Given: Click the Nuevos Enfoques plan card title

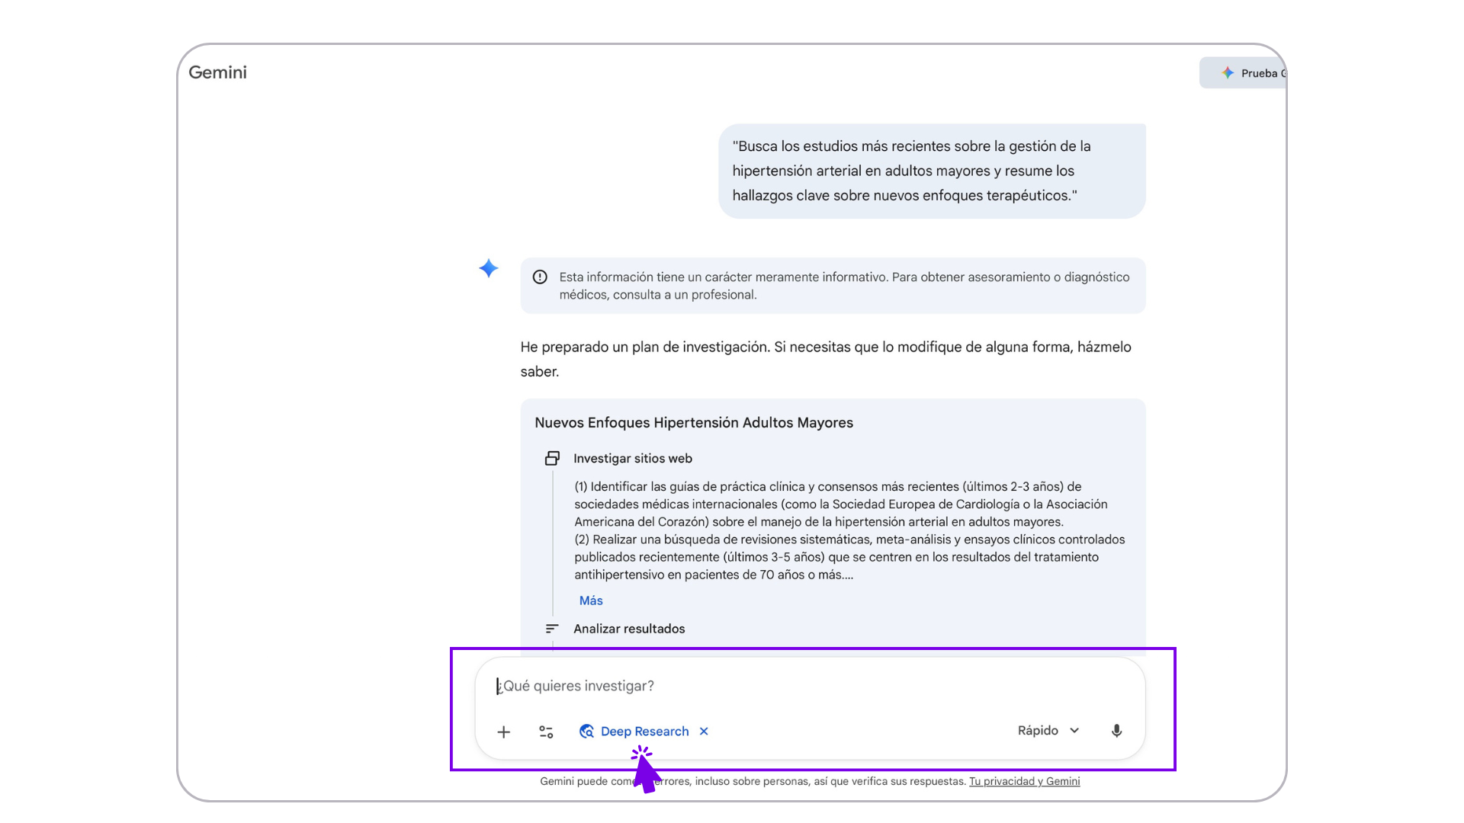Looking at the screenshot, I should click(x=693, y=422).
